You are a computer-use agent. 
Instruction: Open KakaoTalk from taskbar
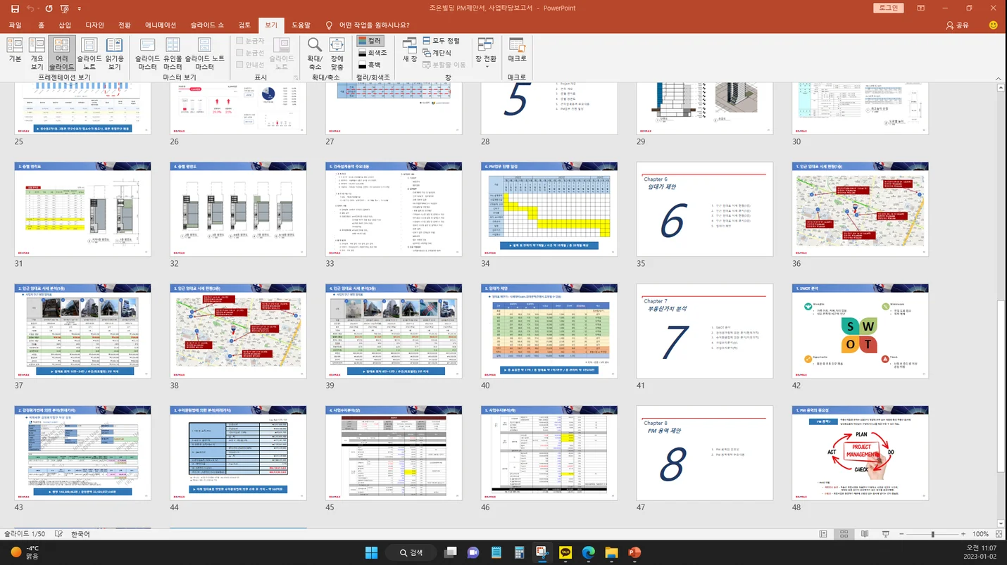pyautogui.click(x=565, y=552)
